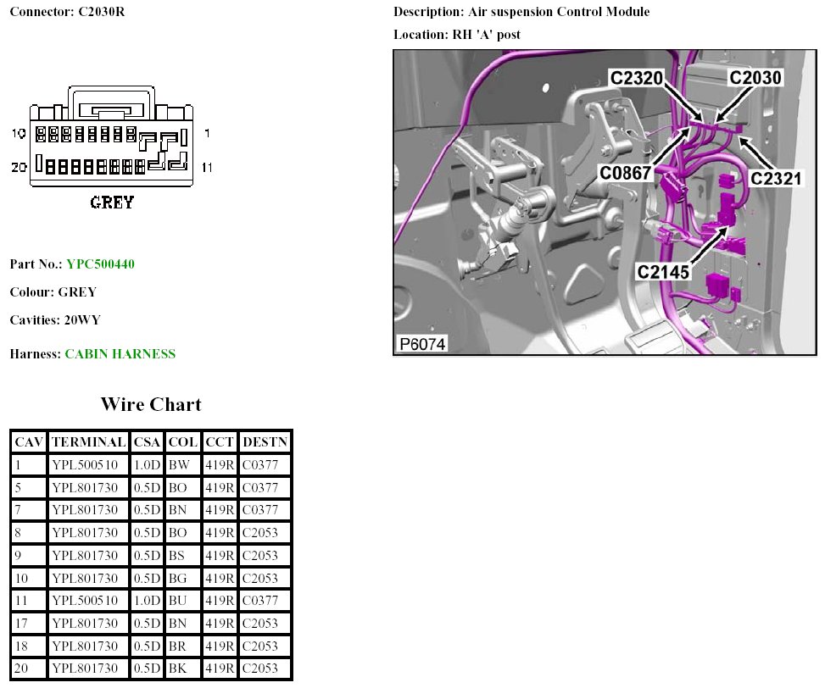Select the C2030 callout in location image
The height and width of the screenshot is (688, 825).
point(755,78)
